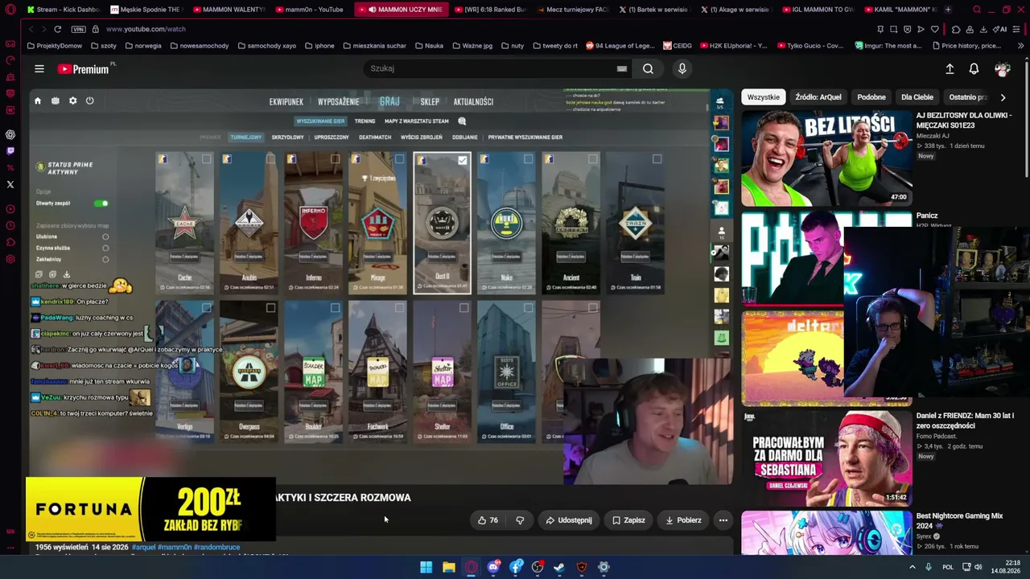1030x579 pixels.
Task: Show hidden system tray icons chevron
Action: pos(912,567)
